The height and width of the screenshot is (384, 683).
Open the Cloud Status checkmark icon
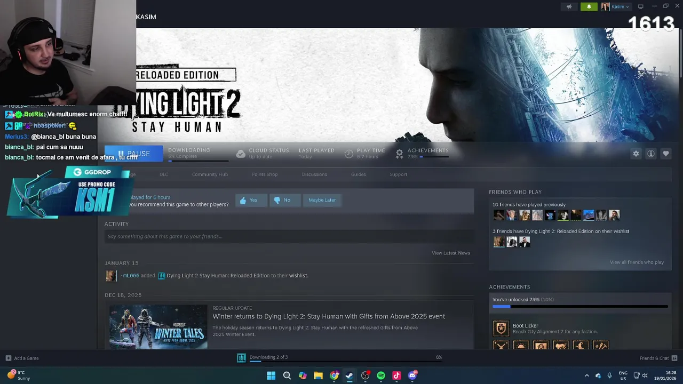click(x=241, y=154)
